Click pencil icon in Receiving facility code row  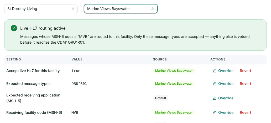[x=214, y=112]
